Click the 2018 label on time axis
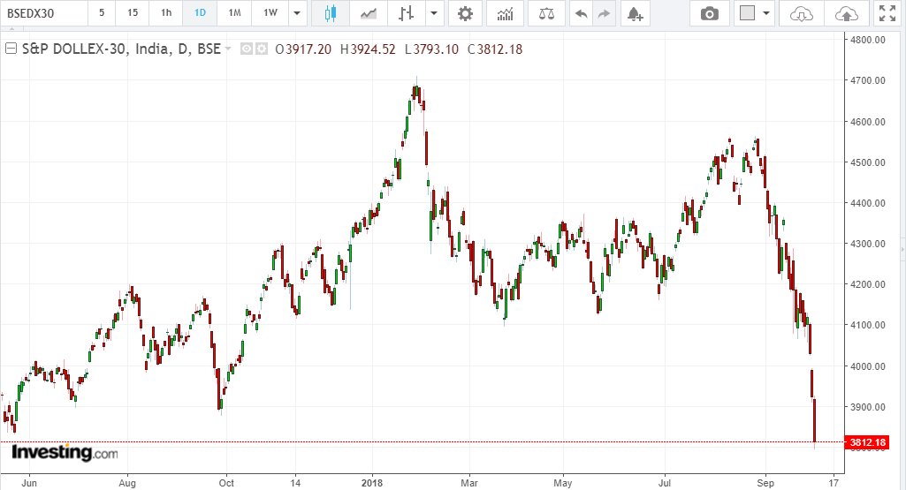The height and width of the screenshot is (490, 906). 371,483
